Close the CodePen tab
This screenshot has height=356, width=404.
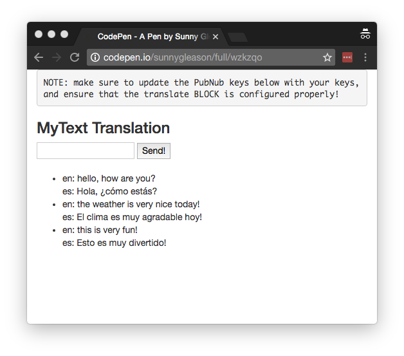coord(216,37)
